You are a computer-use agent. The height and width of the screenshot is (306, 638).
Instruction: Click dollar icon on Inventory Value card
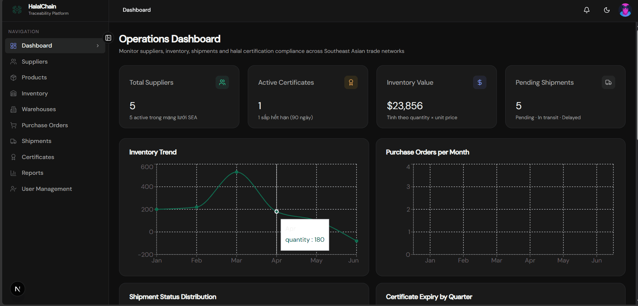[480, 82]
